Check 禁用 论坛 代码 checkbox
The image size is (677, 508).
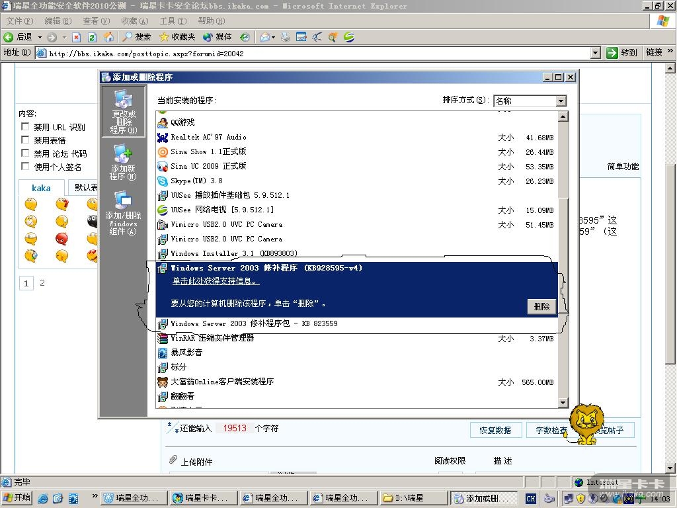[25, 153]
